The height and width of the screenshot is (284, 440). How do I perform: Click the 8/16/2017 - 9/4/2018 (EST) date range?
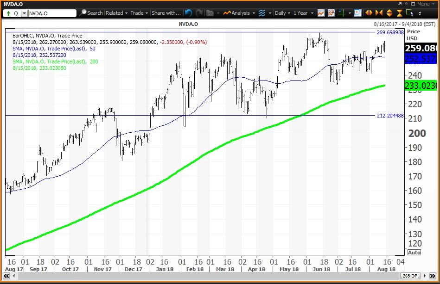(404, 24)
